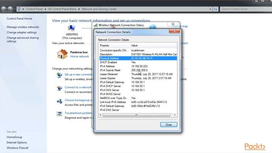
Task: Click the refresh button beside address bar
Action: 215,9
